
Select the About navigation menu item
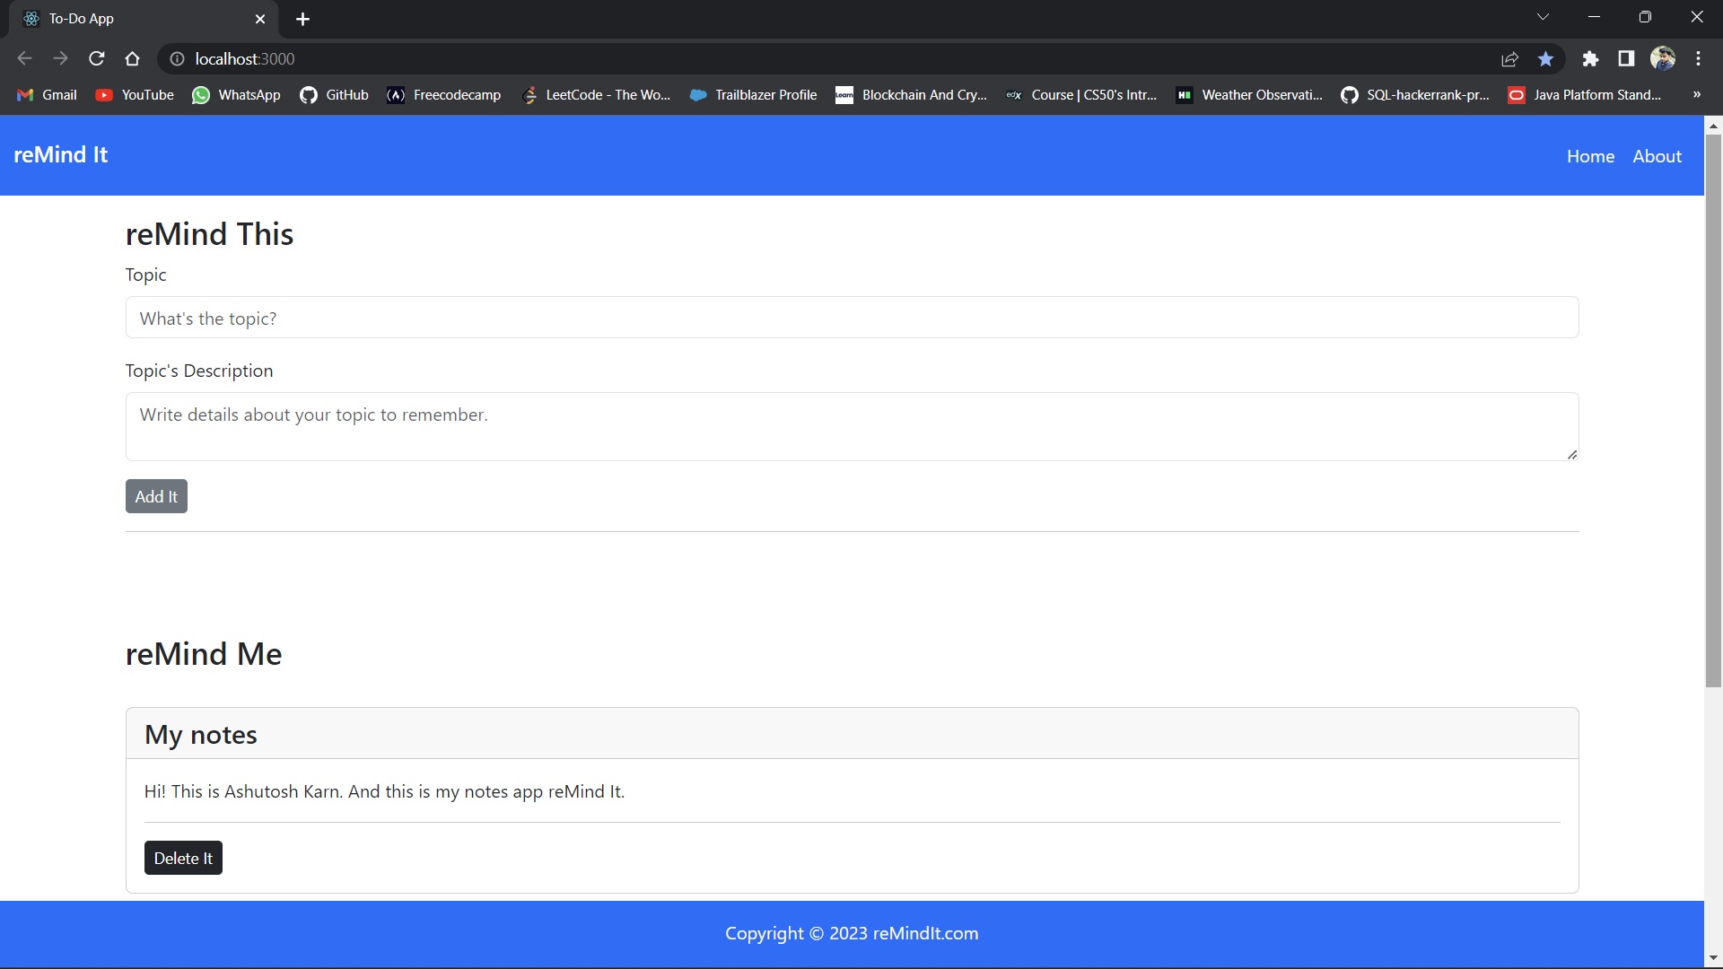point(1657,155)
